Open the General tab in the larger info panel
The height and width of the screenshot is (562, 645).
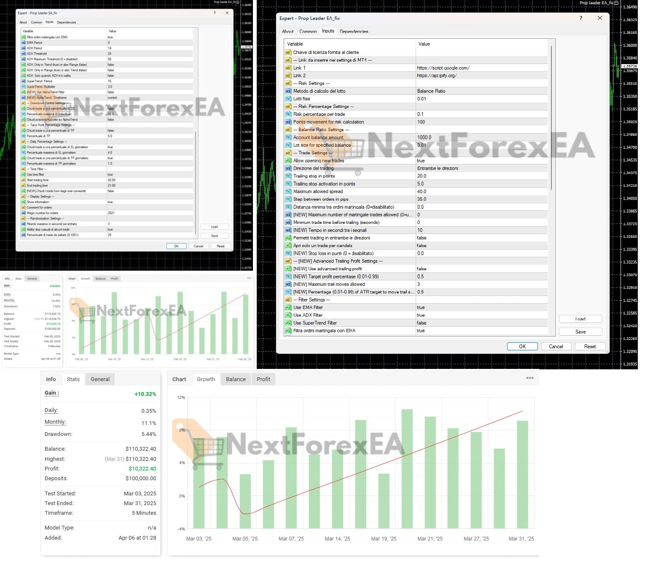pos(100,379)
